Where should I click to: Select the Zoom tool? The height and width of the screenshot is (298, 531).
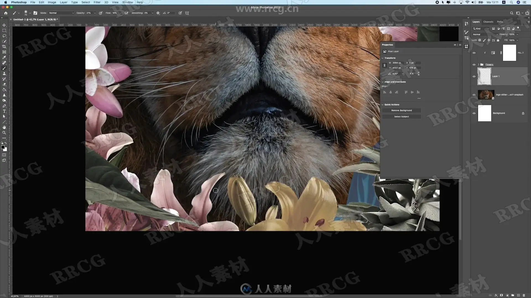click(x=4, y=133)
